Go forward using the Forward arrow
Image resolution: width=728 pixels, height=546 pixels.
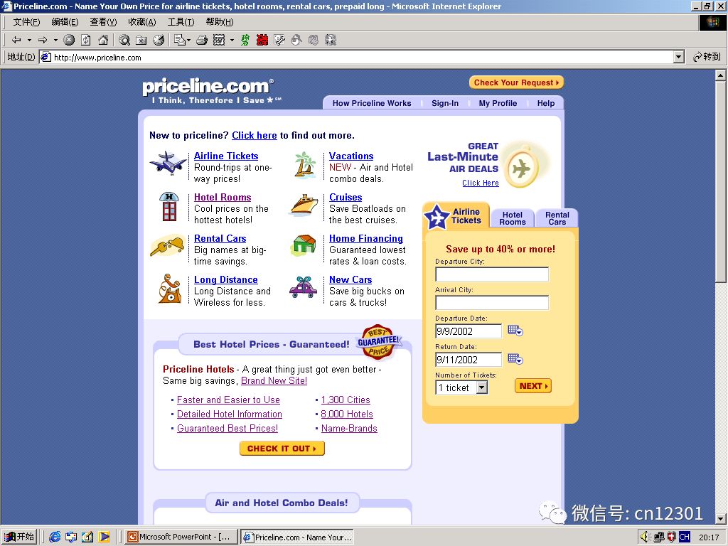42,41
